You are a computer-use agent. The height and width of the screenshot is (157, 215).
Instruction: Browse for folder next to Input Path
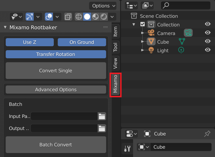point(102,116)
